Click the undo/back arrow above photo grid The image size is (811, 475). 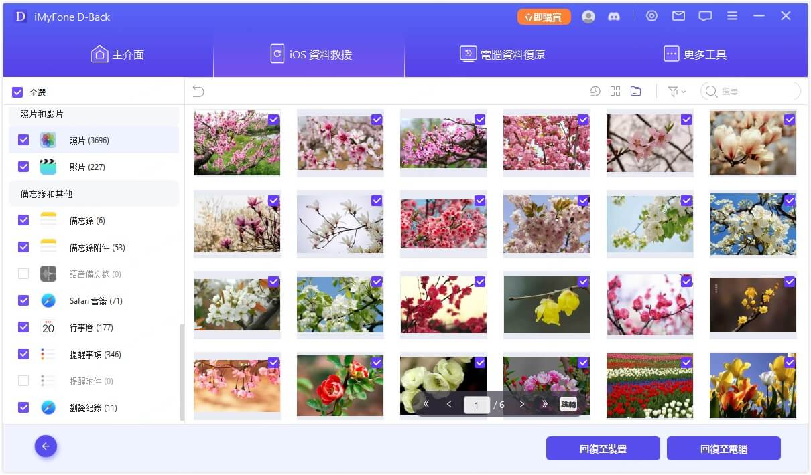pyautogui.click(x=198, y=90)
